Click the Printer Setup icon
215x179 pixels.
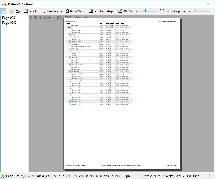[91, 11]
